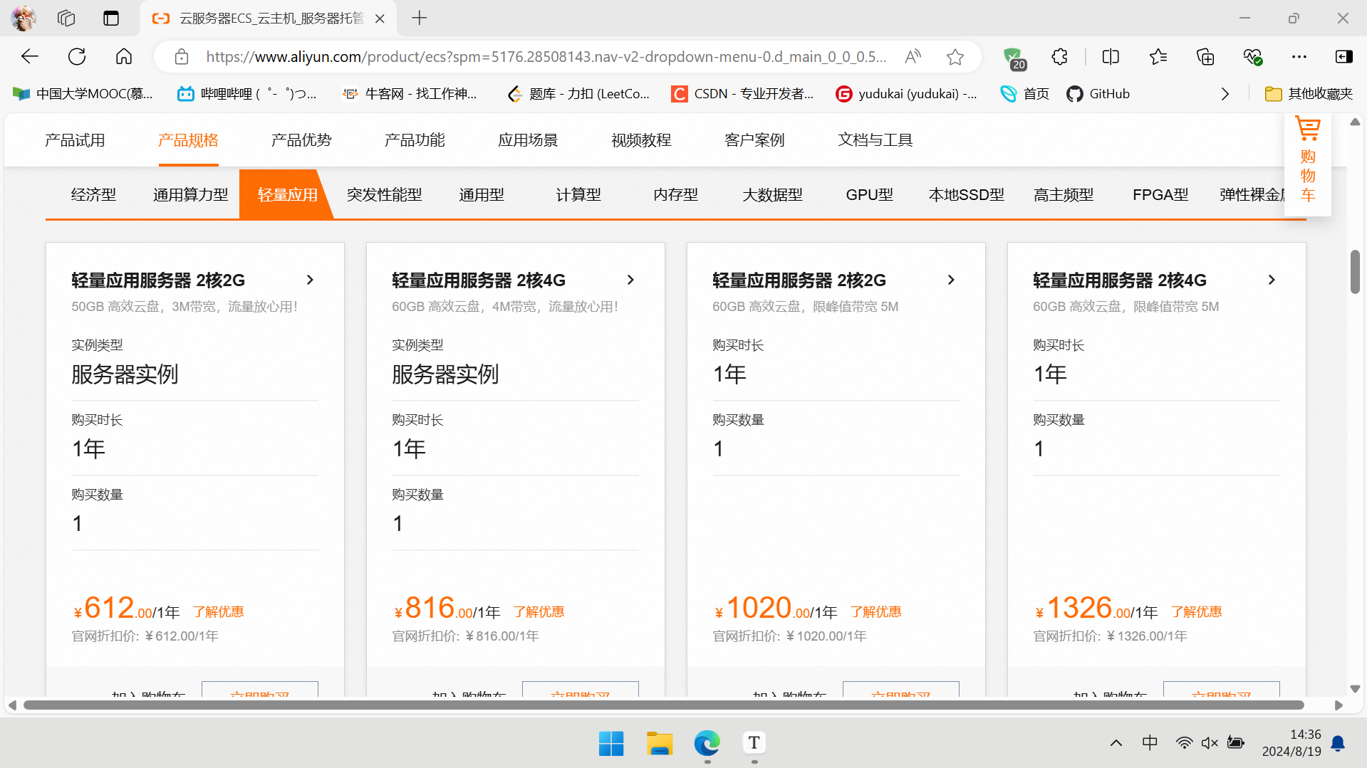Expand the 1020.00 2核2G card arrow

tap(951, 280)
